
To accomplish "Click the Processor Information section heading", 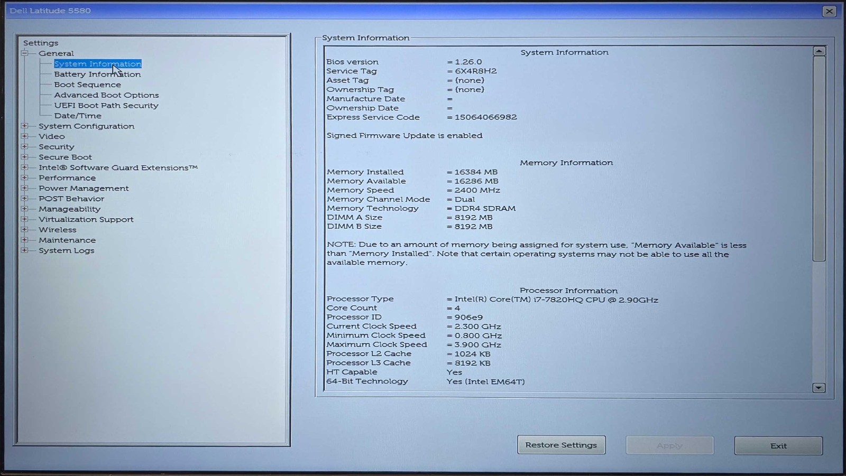I will (568, 291).
